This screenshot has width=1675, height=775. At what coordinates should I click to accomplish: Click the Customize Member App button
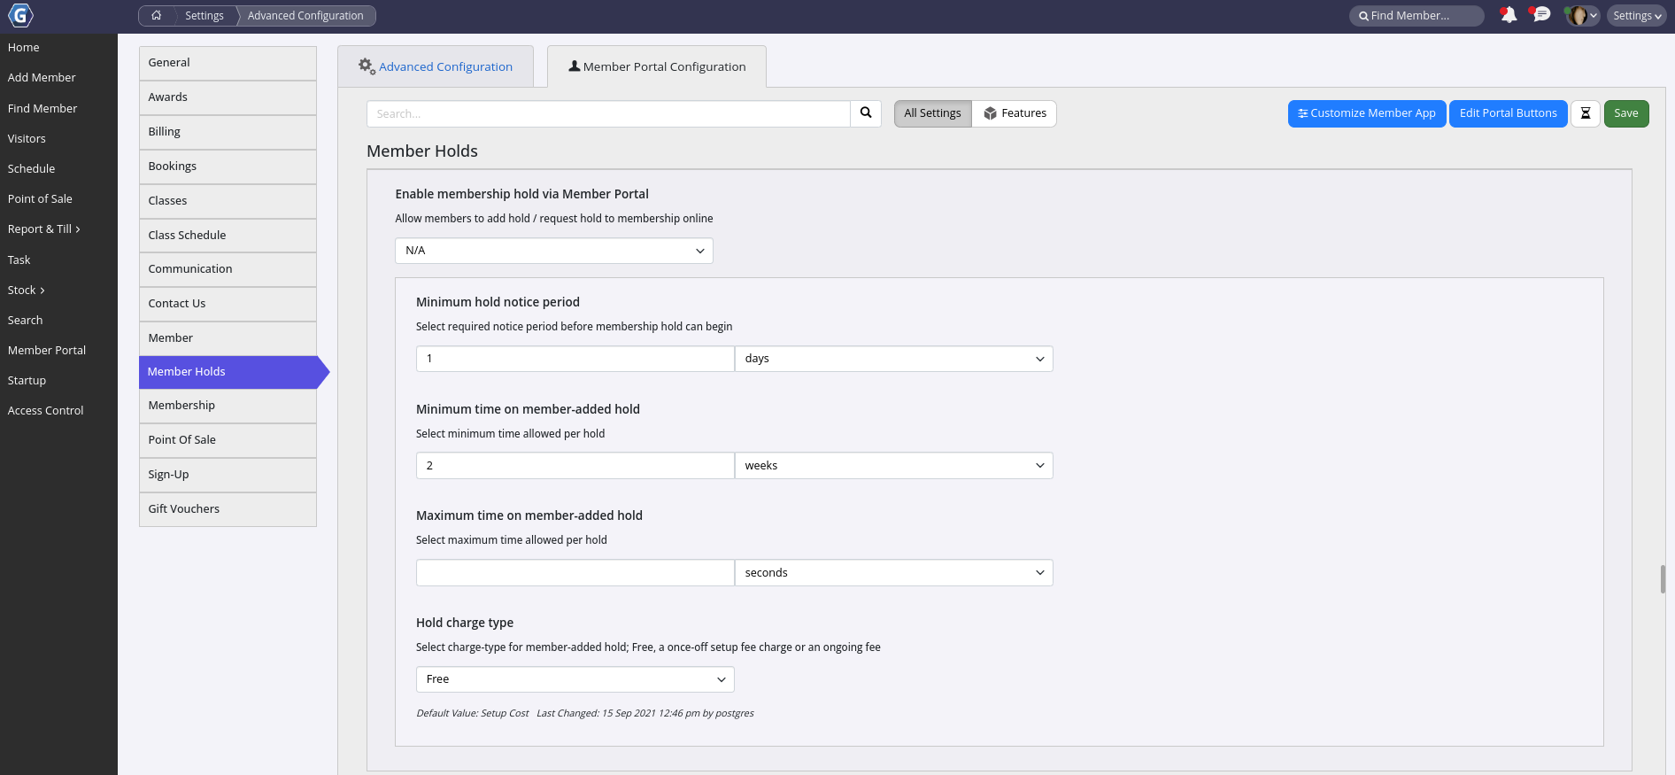tap(1367, 113)
